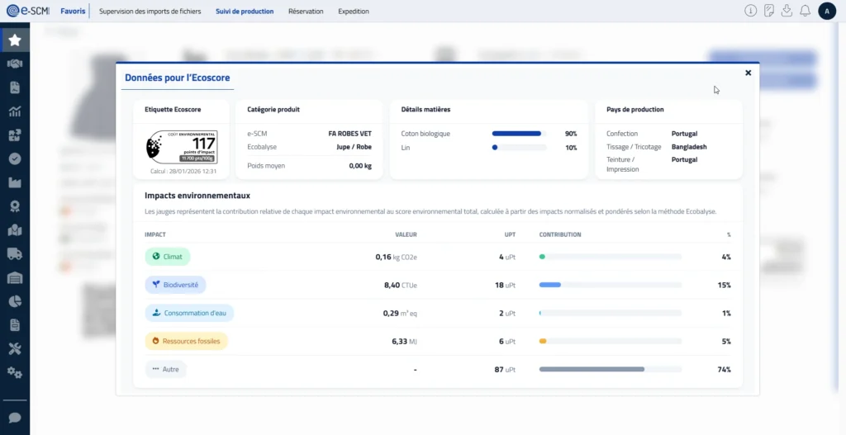This screenshot has height=435, width=846.
Task: Click the '8,40 CTUe' Biodiversité value
Action: click(x=401, y=285)
